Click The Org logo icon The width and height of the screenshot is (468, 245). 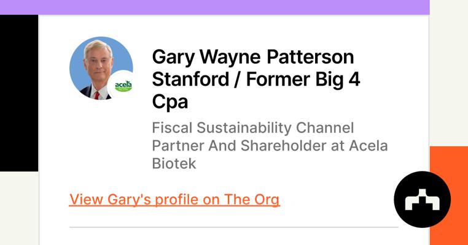(422, 200)
